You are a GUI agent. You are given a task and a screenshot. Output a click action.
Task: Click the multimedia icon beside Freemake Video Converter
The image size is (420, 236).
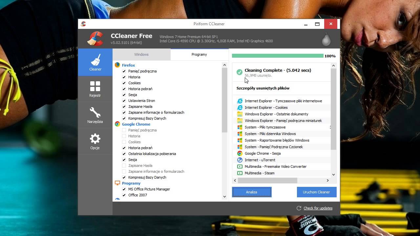pos(240,167)
